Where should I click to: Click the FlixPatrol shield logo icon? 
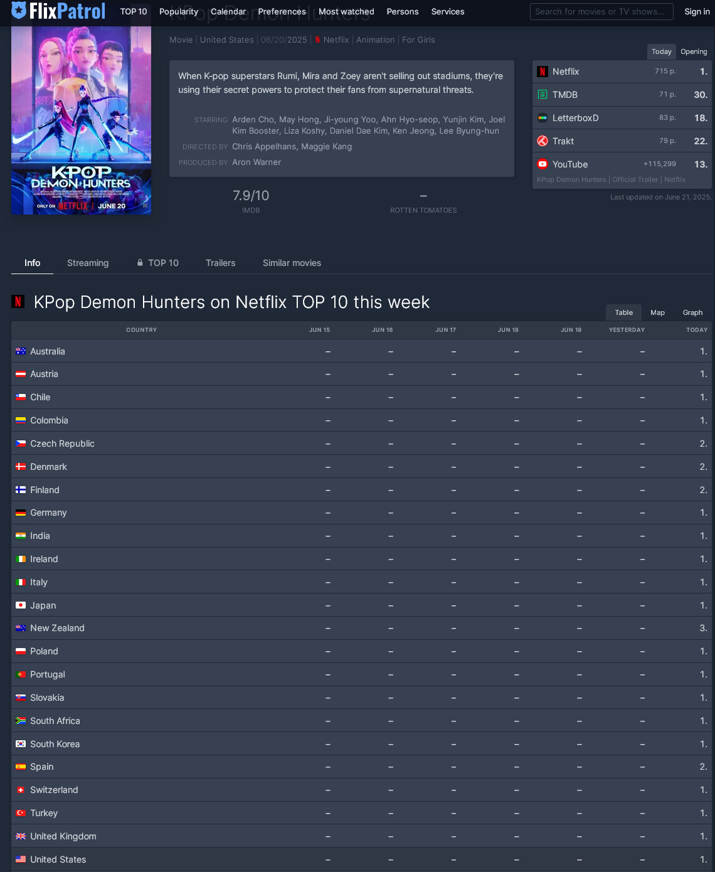(x=19, y=10)
